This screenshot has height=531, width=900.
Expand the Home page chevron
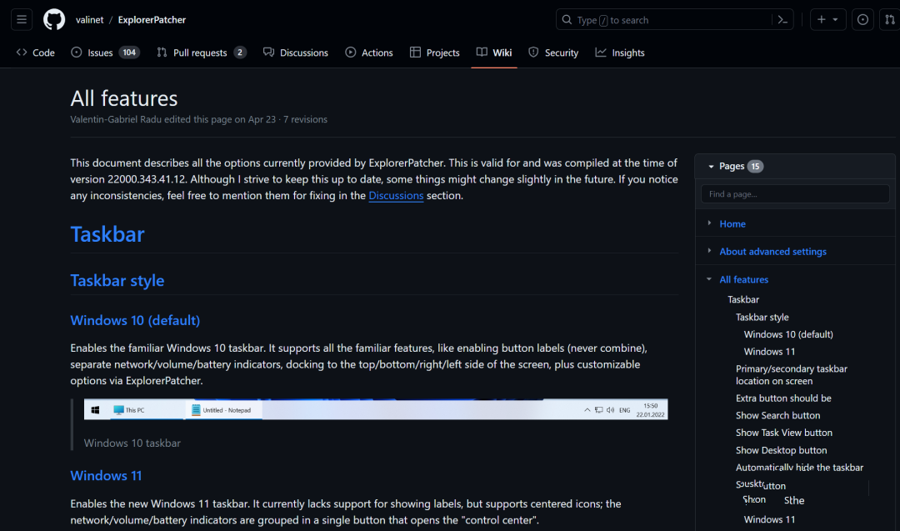point(709,223)
